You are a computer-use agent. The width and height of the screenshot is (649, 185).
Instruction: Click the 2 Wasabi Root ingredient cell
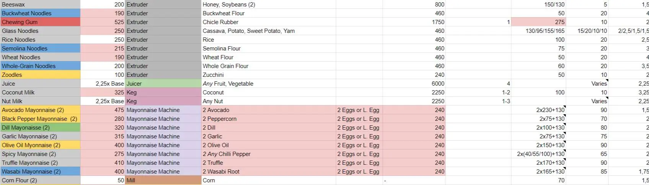pyautogui.click(x=269, y=171)
